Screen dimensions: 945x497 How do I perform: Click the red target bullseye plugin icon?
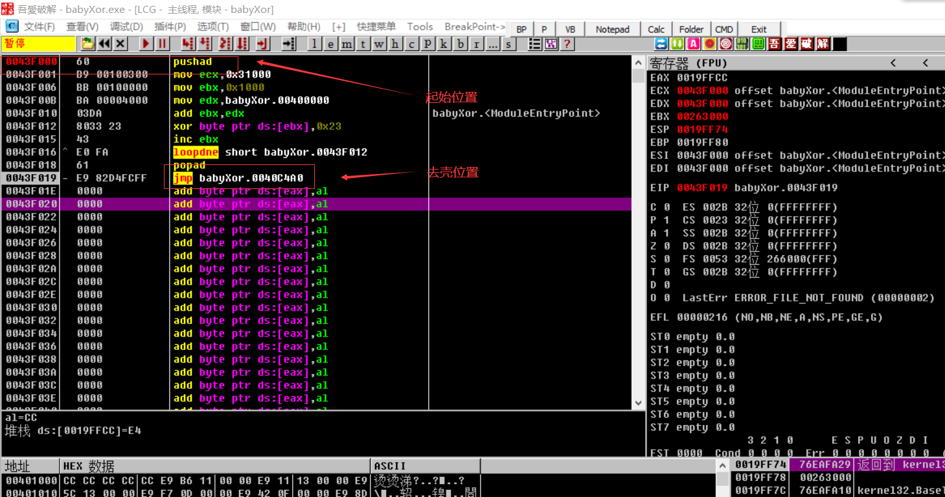click(x=726, y=44)
